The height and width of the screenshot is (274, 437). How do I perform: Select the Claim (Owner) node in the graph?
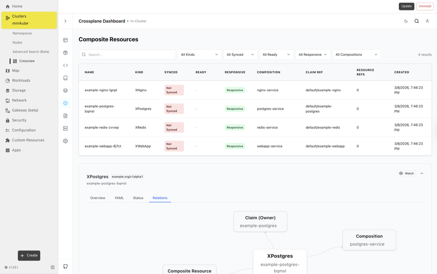(260, 222)
